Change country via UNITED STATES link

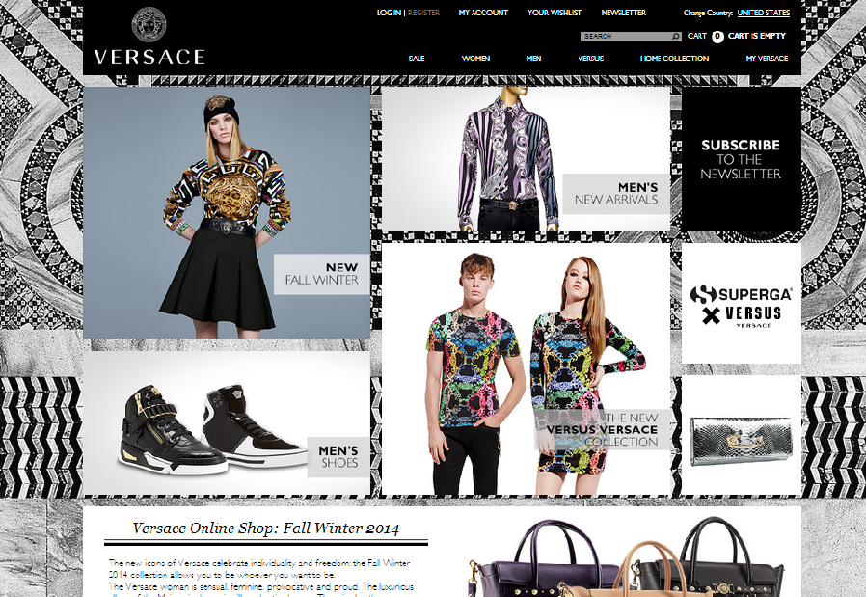pos(763,13)
